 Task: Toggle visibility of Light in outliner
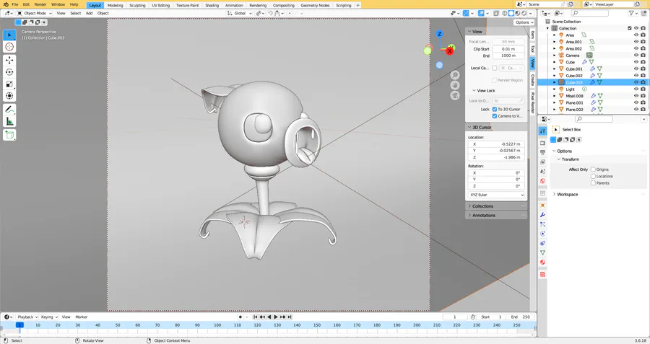[636, 89]
